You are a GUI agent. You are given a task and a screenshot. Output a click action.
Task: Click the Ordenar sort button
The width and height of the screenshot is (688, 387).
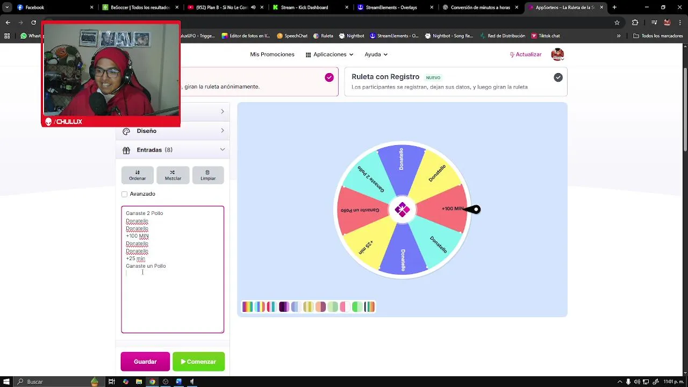point(137,175)
